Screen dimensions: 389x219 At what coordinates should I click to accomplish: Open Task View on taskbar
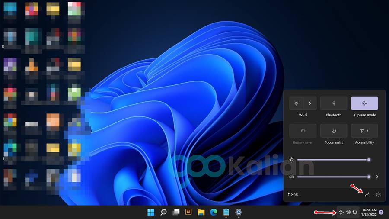point(176,213)
